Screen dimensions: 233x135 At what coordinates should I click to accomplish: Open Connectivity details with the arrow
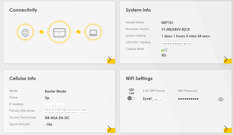tap(111, 60)
